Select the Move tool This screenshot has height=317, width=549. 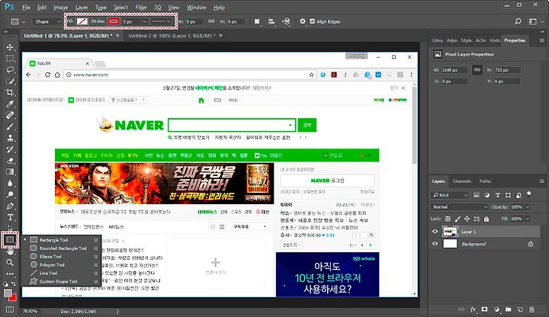10,47
